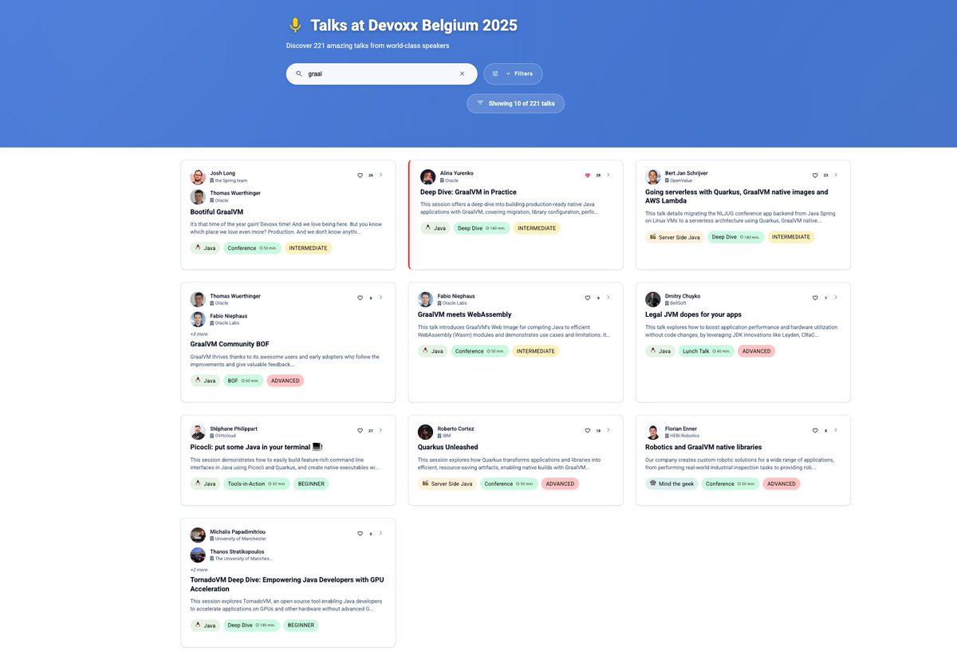Click the search field containing "graal"
This screenshot has height=652, width=957.
click(x=381, y=73)
